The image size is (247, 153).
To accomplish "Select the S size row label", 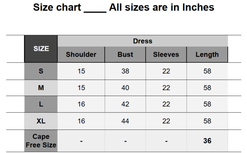I will (41, 71).
